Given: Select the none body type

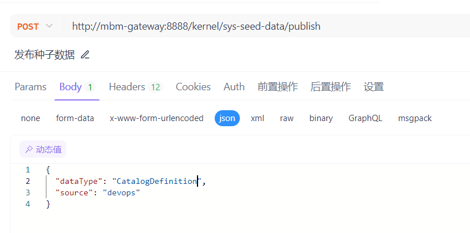Looking at the screenshot, I should click(x=30, y=118).
